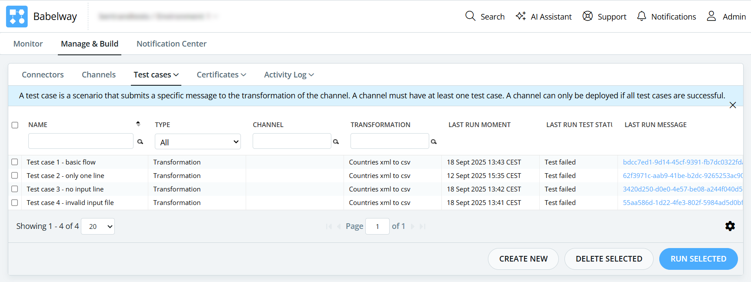Open Notifications bell icon
Viewport: 751px width, 282px height.
tap(641, 16)
